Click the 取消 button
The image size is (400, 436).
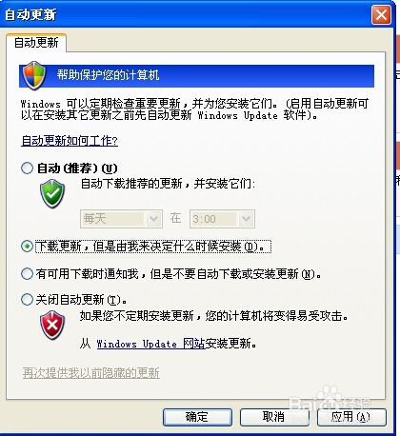(x=274, y=417)
